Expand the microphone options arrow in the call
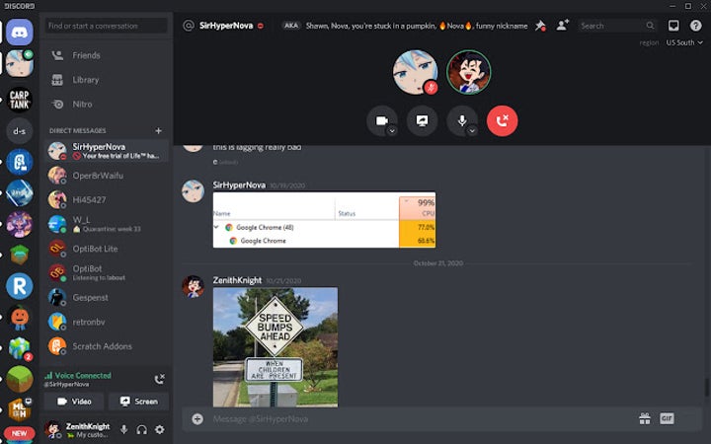 (x=472, y=130)
